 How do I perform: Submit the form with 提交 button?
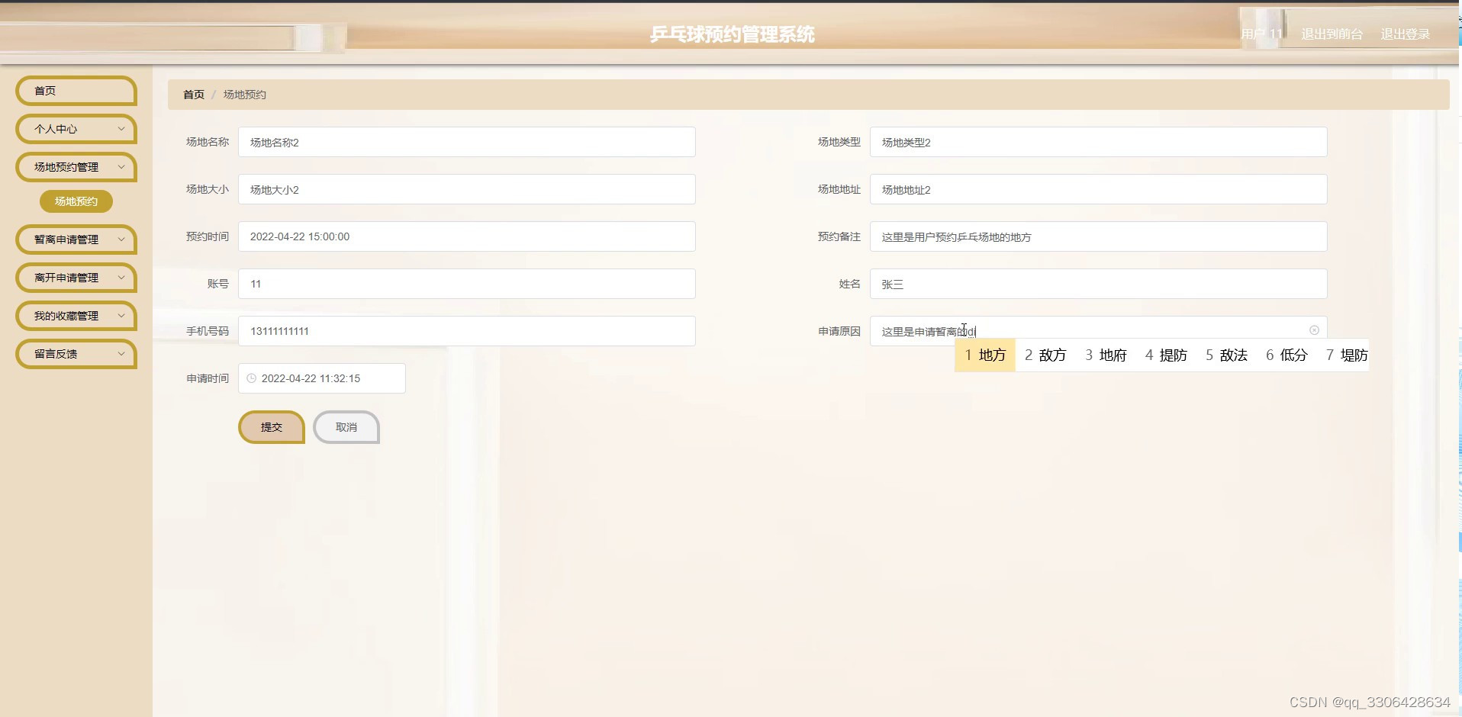[x=272, y=427]
